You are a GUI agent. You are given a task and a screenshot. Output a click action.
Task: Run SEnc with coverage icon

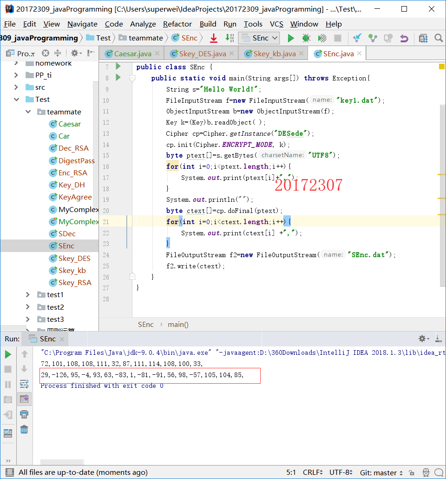322,38
